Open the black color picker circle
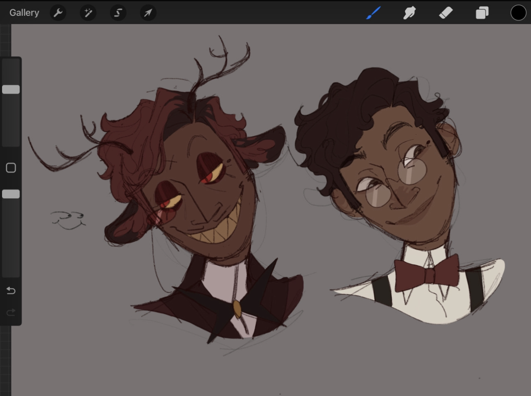This screenshot has height=396, width=531. [518, 13]
